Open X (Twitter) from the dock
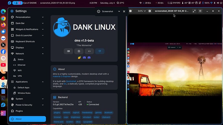Viewport: 223px width, 125px height. point(3,45)
